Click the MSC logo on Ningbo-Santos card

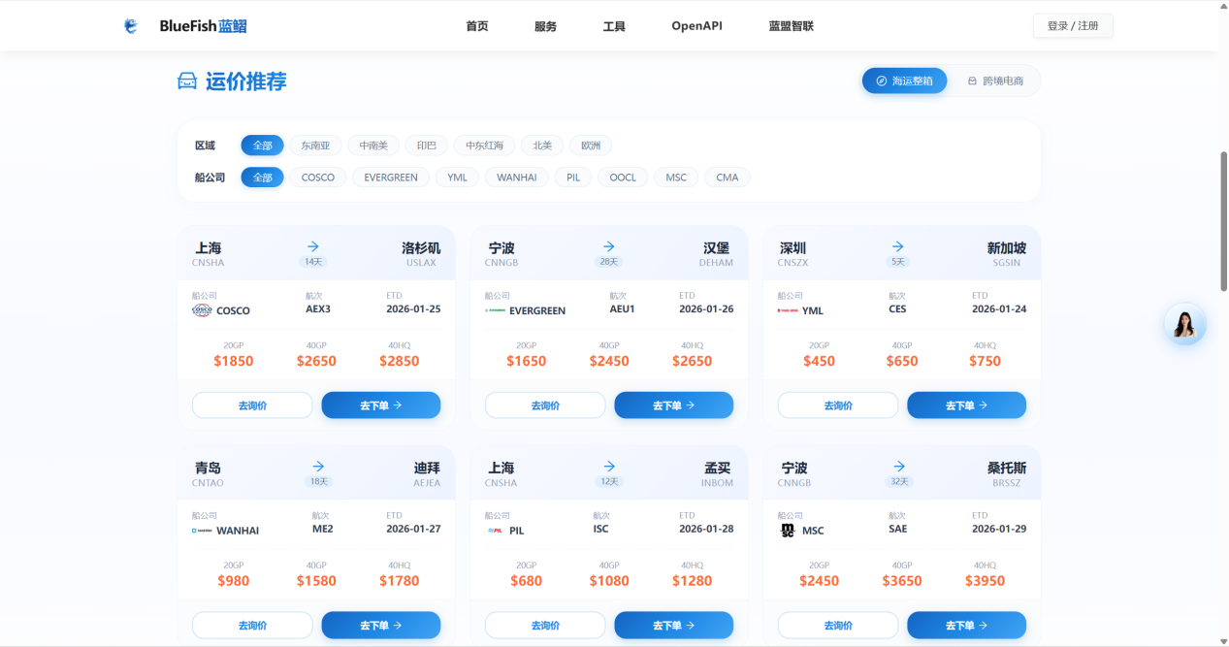tap(788, 530)
